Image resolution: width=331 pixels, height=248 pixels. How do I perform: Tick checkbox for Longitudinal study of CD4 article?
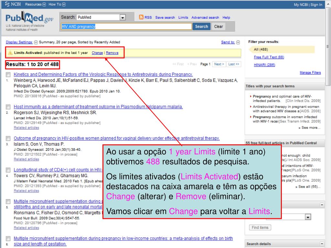pos(8,170)
